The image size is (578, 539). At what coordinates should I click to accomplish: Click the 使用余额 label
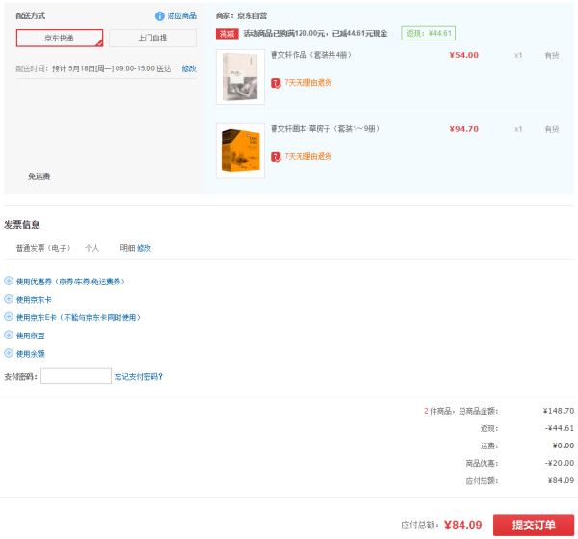[x=31, y=354]
